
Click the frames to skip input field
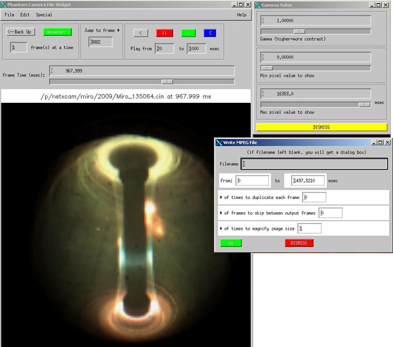pos(331,213)
